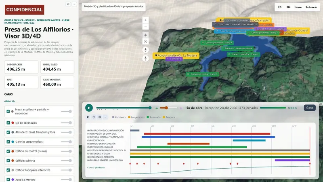Activate the pan/move arrows map tool

145,35
